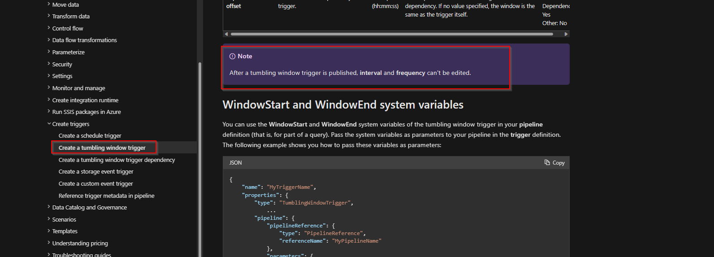Click the table horizontal scrollbar thumb
714x257 pixels.
[x=392, y=34]
